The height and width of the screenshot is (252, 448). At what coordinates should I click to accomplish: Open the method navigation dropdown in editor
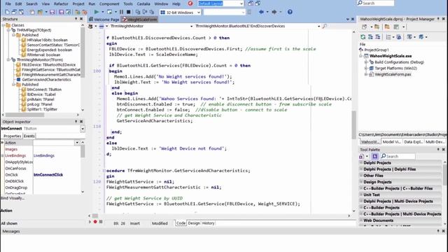[x=318, y=26]
